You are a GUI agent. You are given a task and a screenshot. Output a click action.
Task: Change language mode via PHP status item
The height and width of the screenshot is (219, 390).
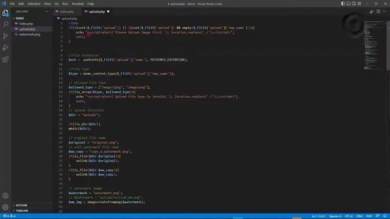(x=369, y=216)
